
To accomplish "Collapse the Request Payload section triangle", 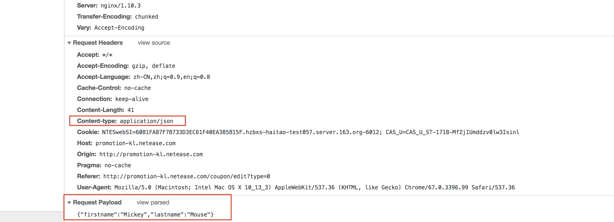I will pyautogui.click(x=69, y=203).
